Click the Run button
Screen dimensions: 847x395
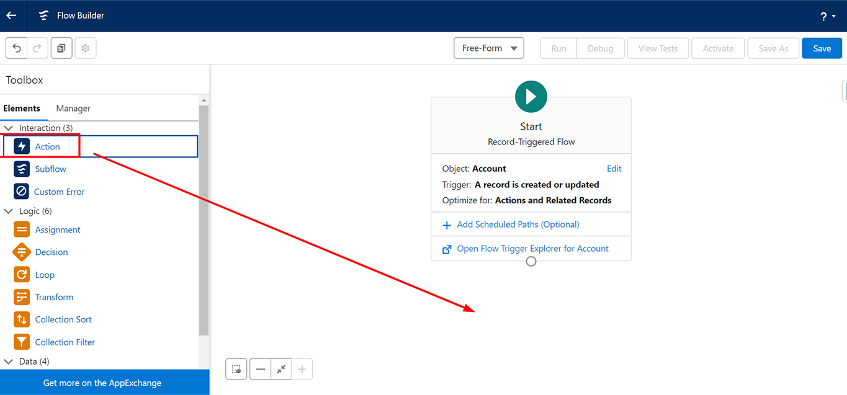558,48
